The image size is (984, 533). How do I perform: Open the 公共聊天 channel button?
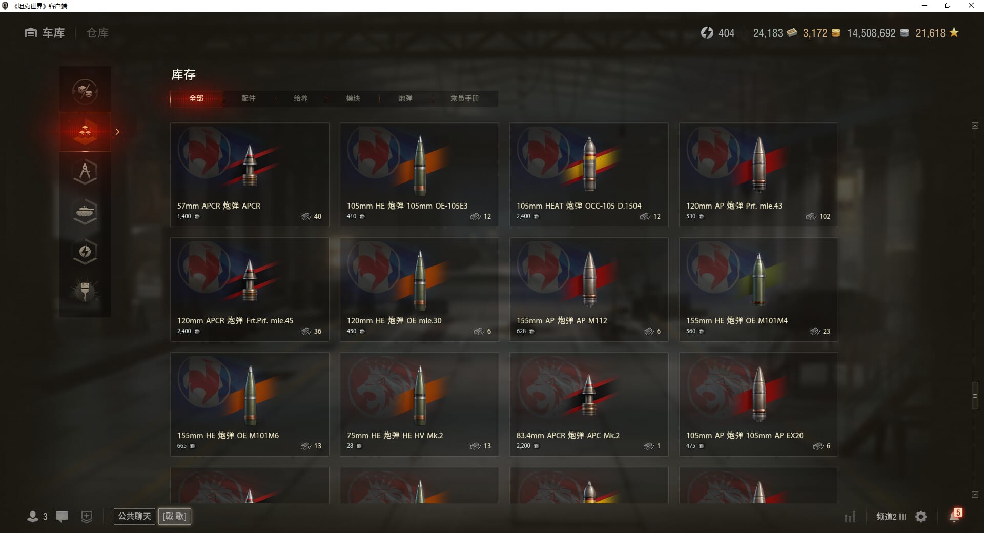coord(134,516)
